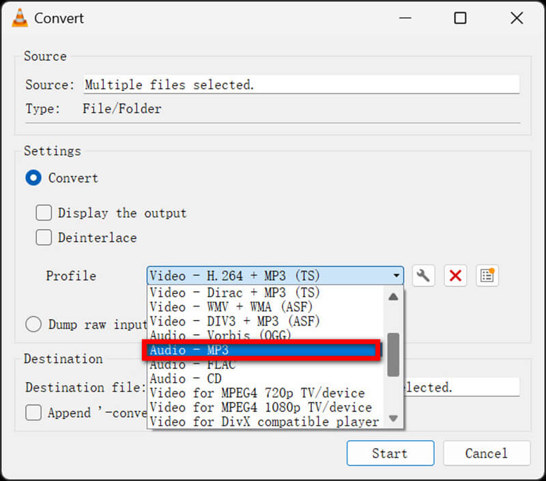Delete selected profile with red X

click(455, 276)
